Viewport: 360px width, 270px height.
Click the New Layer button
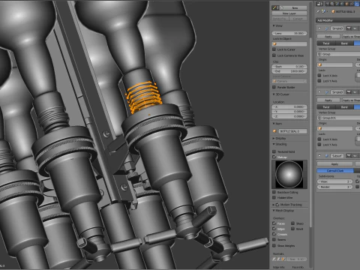[x=289, y=13]
